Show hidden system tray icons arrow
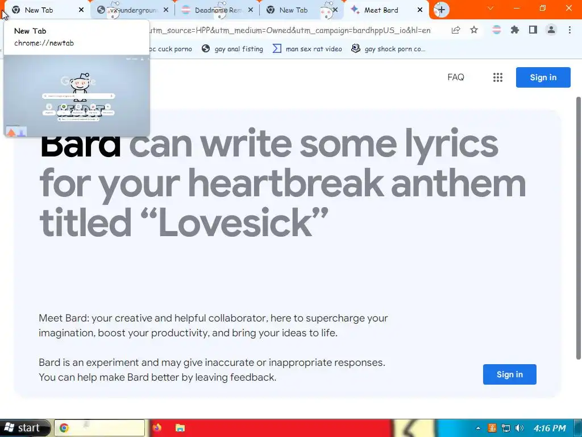 point(478,428)
